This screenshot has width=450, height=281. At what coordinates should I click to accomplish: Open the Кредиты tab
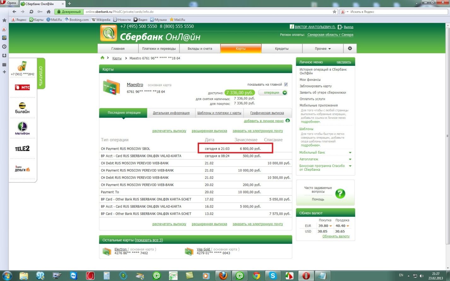282,49
